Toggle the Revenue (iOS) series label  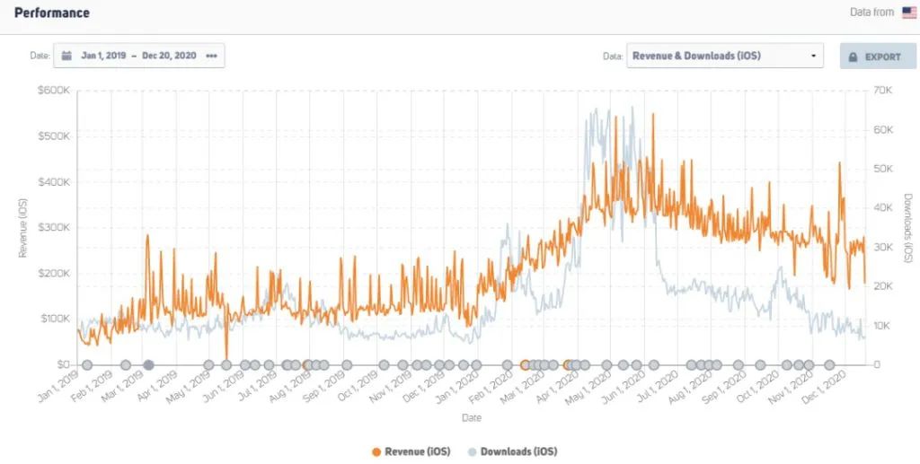click(417, 451)
